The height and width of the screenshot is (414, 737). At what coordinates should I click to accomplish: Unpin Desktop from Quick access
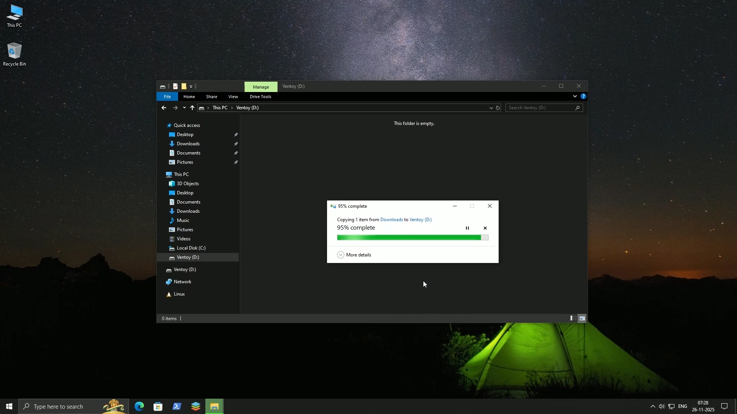[236, 135]
